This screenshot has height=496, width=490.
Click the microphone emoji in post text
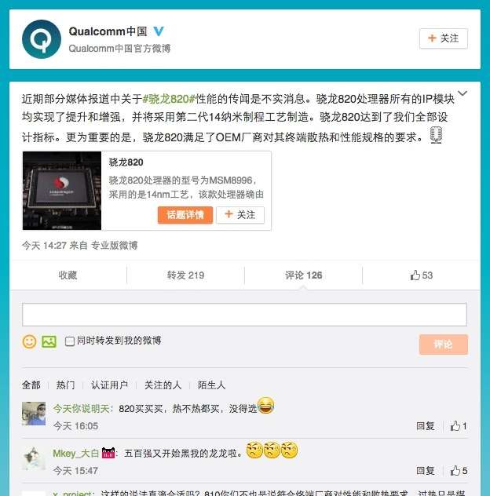tap(436, 135)
